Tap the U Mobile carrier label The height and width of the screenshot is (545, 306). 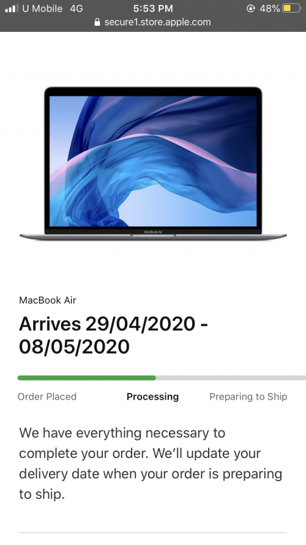[42, 9]
